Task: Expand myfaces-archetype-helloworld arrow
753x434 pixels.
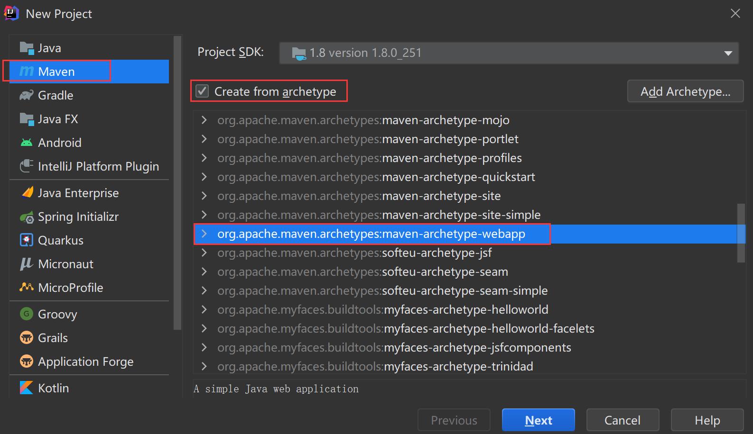Action: (x=204, y=309)
